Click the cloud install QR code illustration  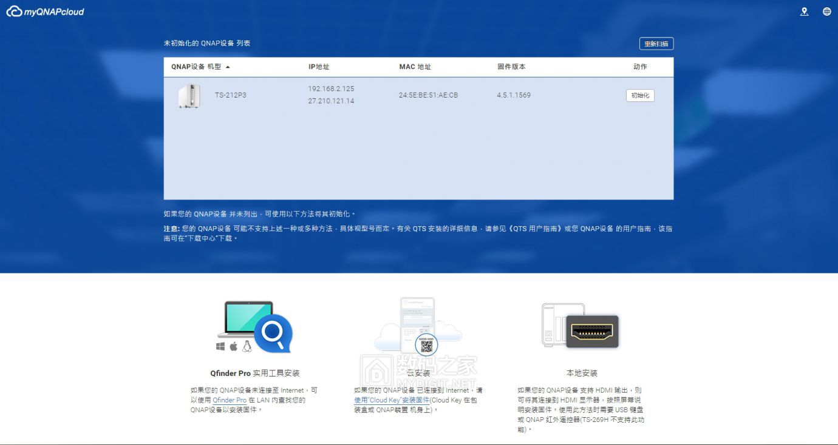(418, 326)
